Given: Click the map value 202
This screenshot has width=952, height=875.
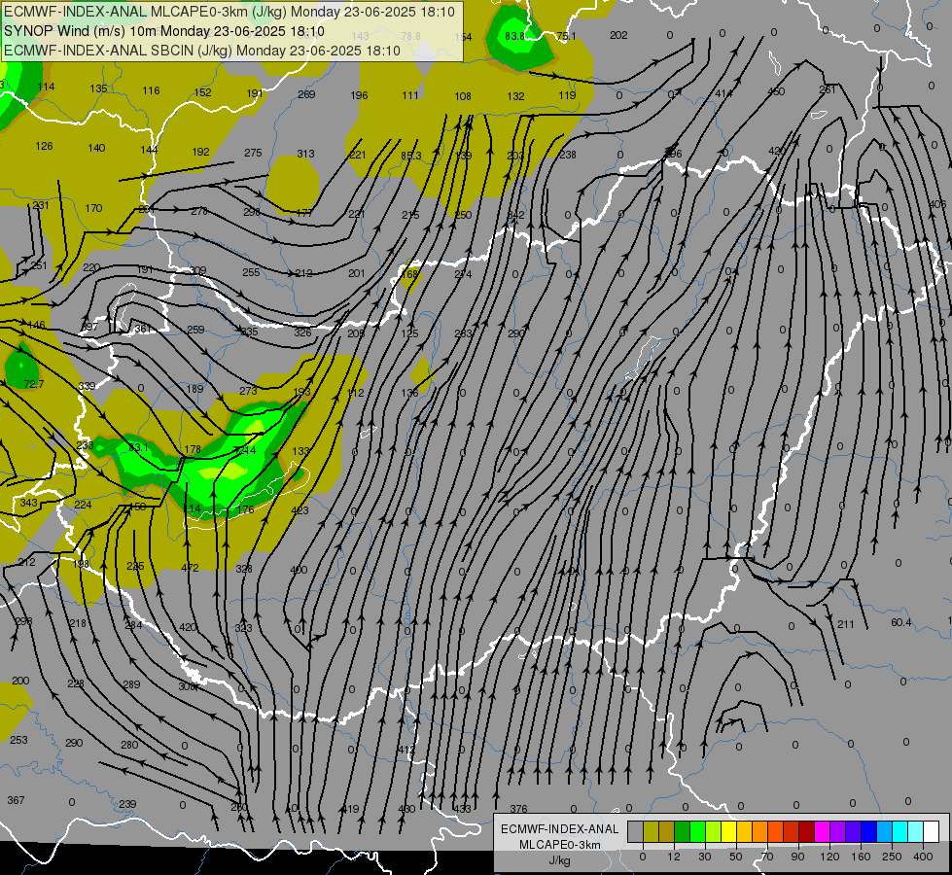Looking at the screenshot, I should (x=618, y=35).
